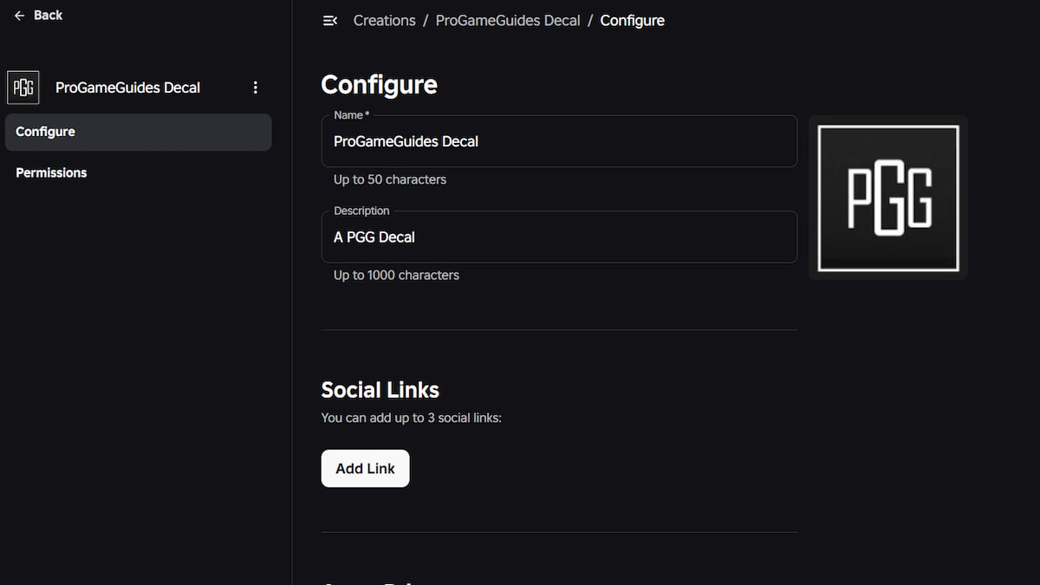The height and width of the screenshot is (585, 1040).
Task: Click the Configure page heading
Action: tap(379, 85)
